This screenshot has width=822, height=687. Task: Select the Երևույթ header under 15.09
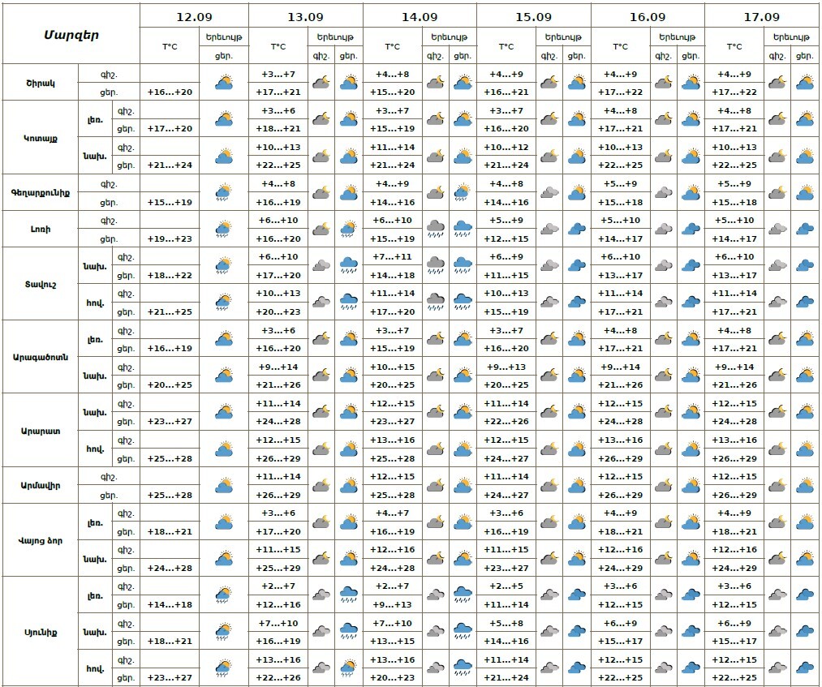[563, 37]
